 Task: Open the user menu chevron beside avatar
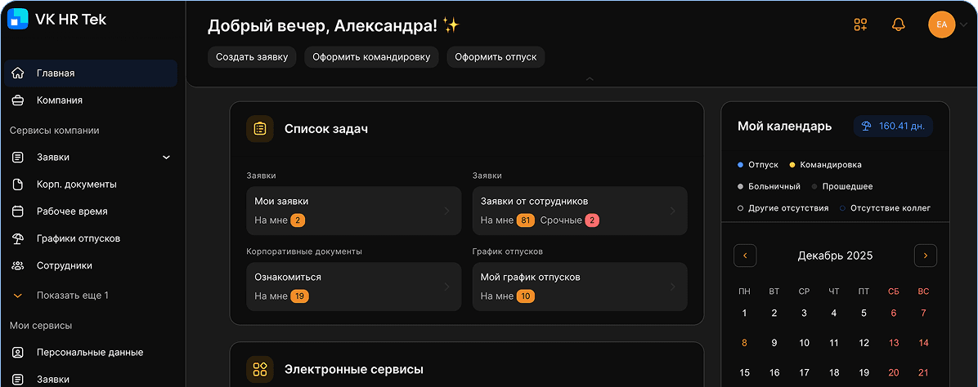(x=963, y=25)
